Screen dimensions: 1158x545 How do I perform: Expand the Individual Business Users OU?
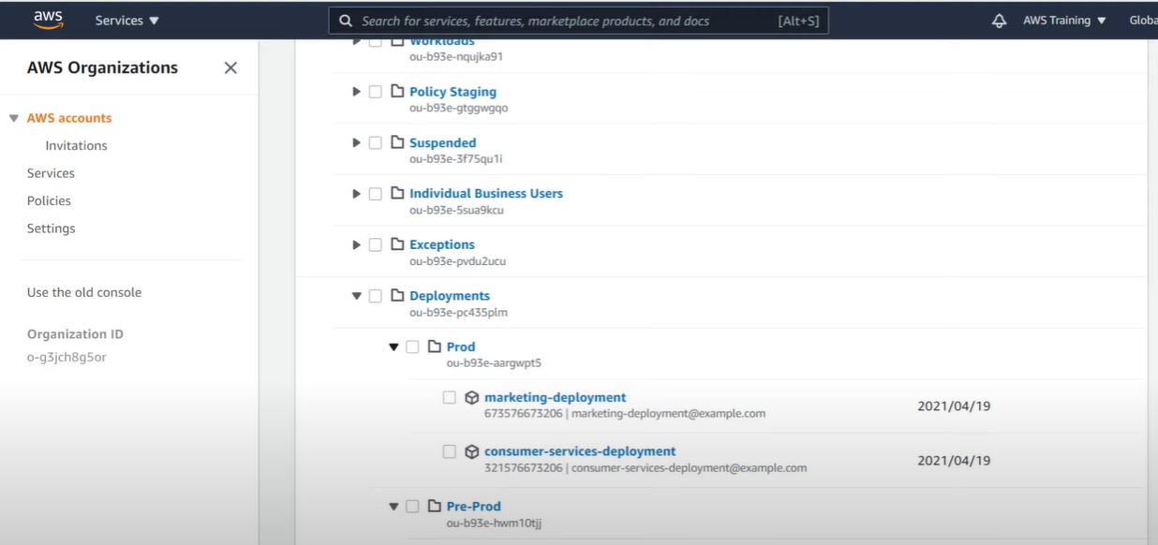[x=356, y=194]
